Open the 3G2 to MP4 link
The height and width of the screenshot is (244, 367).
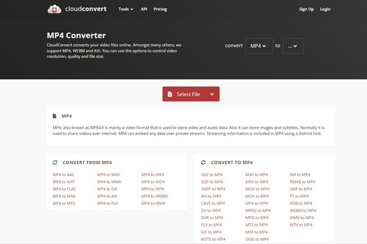212,175
